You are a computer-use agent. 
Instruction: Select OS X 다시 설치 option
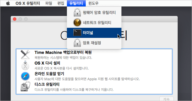tap(94, 65)
